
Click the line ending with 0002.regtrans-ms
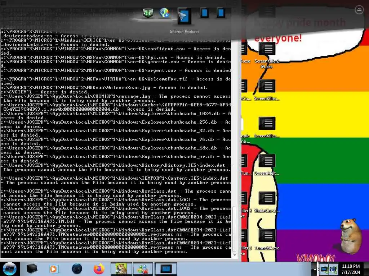point(116,247)
